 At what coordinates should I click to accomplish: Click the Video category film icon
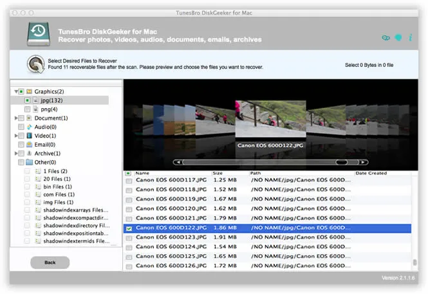click(29, 136)
